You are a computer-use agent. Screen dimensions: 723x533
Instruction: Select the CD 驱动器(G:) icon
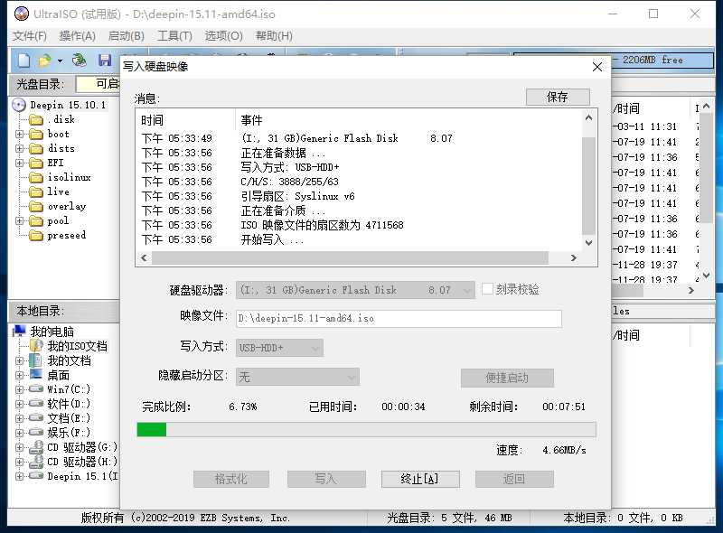tap(36, 447)
